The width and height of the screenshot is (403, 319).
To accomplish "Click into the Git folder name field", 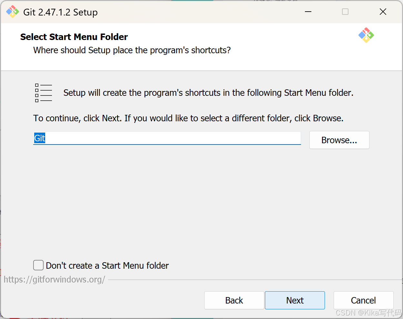I will 167,138.
